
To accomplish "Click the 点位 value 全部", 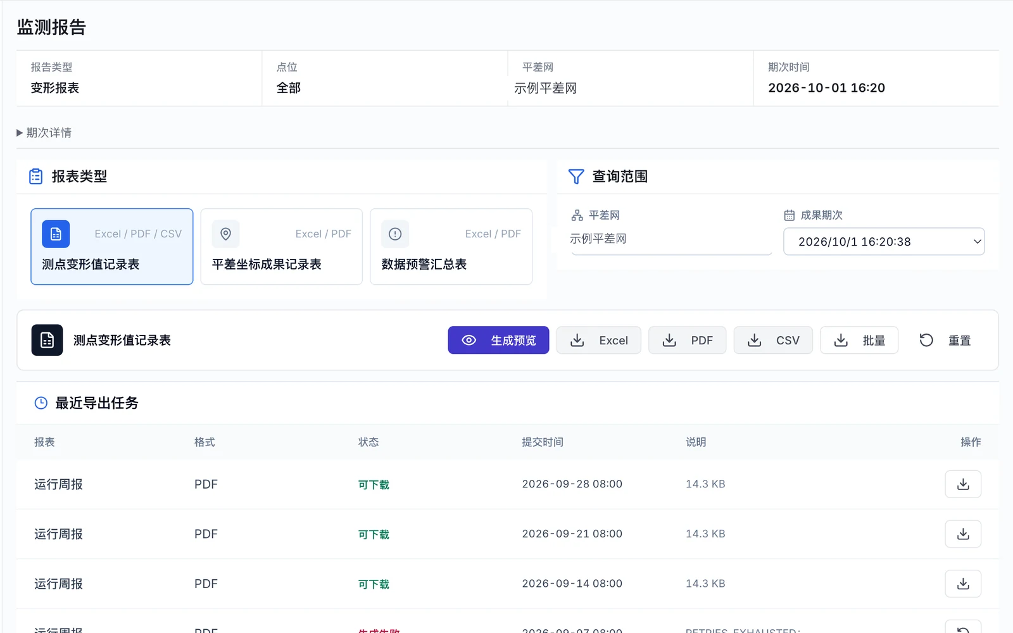I will click(289, 88).
